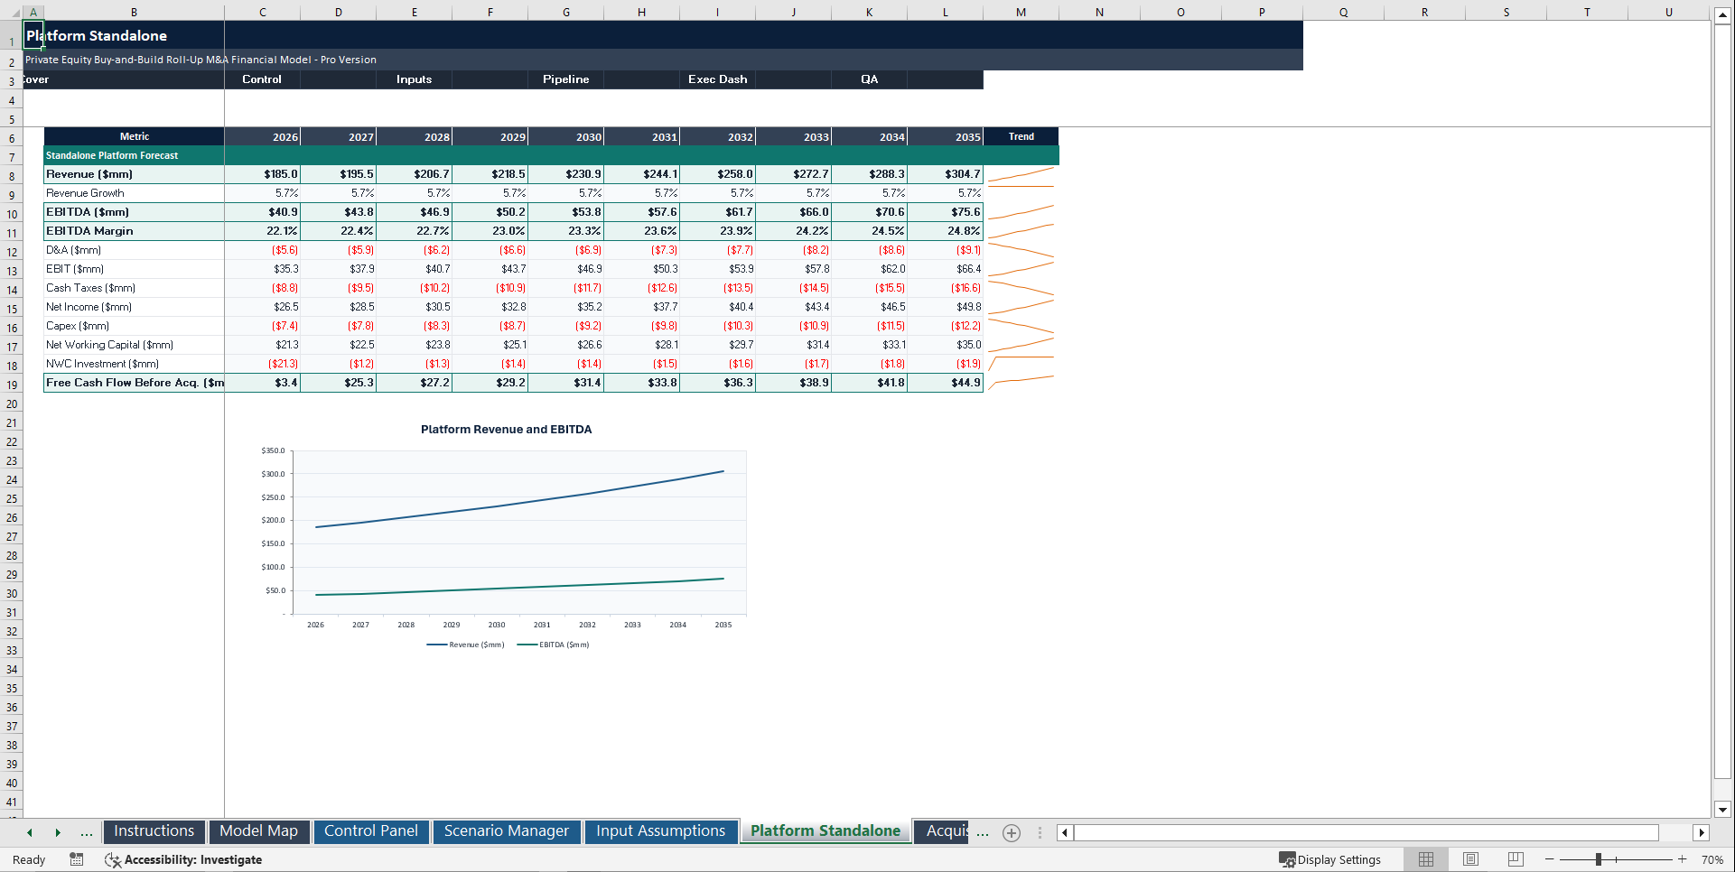This screenshot has height=872, width=1735.
Task: Add a new sheet with the plus icon
Action: click(1012, 833)
